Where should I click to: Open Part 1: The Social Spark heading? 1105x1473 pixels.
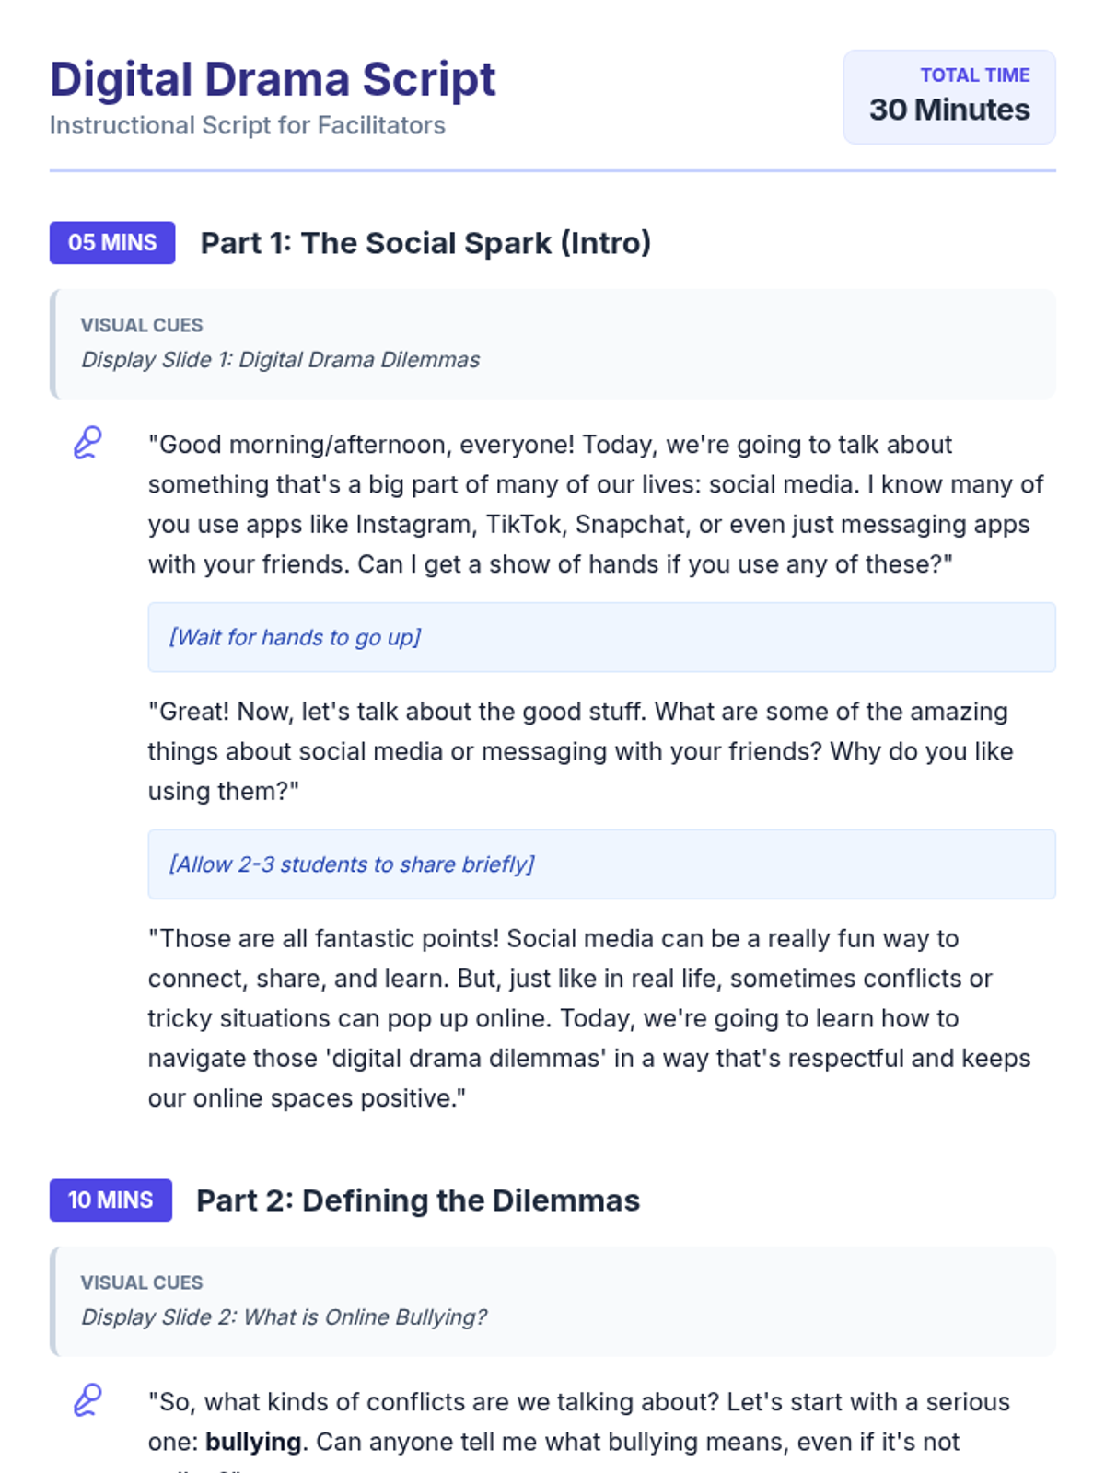425,243
